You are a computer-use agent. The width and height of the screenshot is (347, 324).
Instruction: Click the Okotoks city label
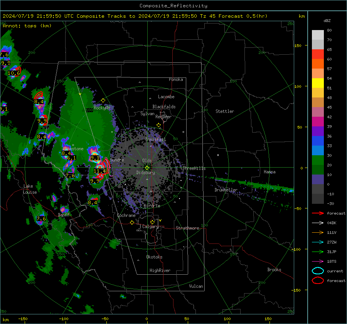pyautogui.click(x=154, y=257)
